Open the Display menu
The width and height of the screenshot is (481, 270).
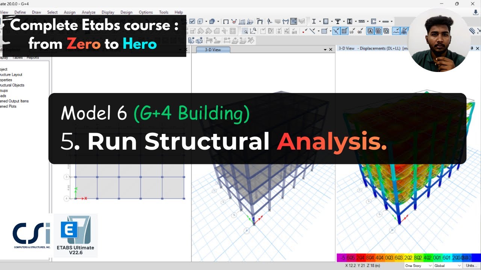click(x=108, y=12)
